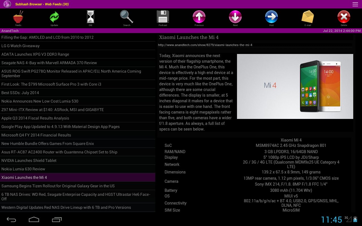
Task: Tap the Mi 4 phone image
Action: point(295,86)
